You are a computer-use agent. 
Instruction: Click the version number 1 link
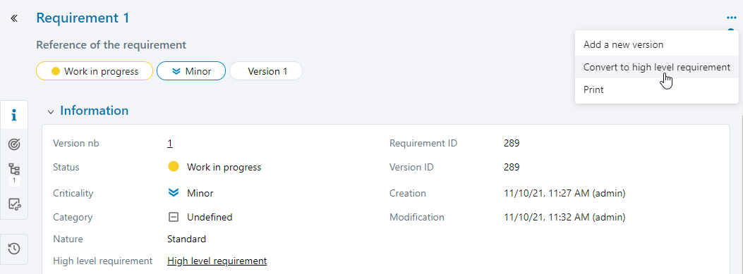(169, 144)
